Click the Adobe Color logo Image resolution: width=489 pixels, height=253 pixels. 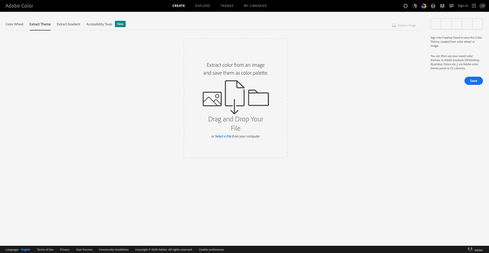(x=19, y=6)
